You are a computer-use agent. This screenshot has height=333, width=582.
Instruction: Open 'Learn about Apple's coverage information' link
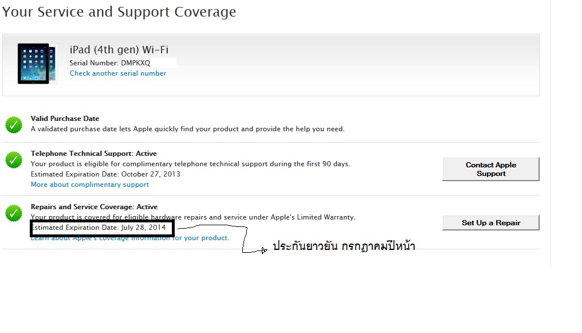(130, 238)
